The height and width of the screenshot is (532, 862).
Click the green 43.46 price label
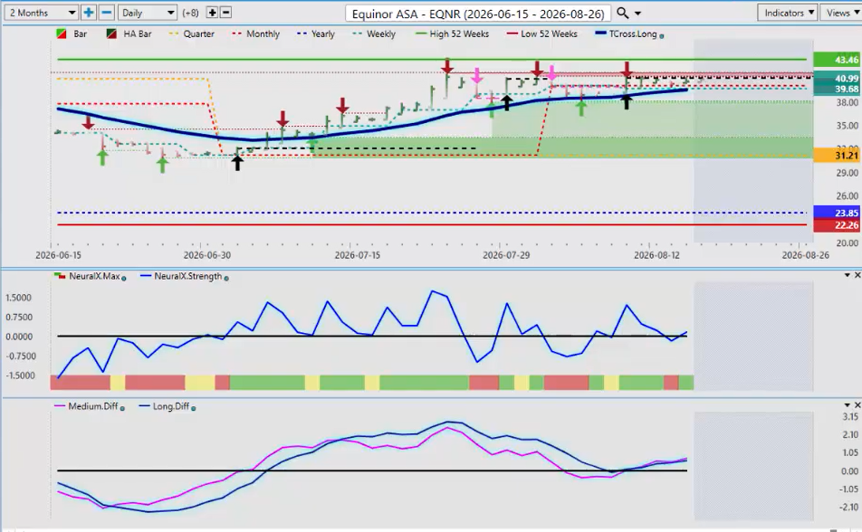point(836,60)
